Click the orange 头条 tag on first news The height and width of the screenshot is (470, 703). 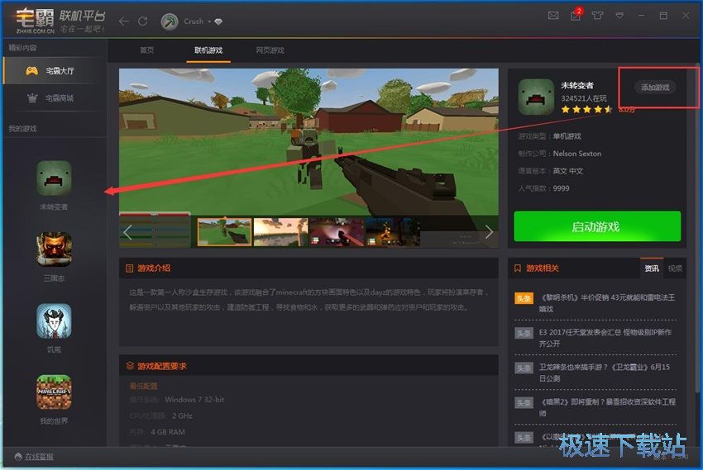[x=524, y=298]
